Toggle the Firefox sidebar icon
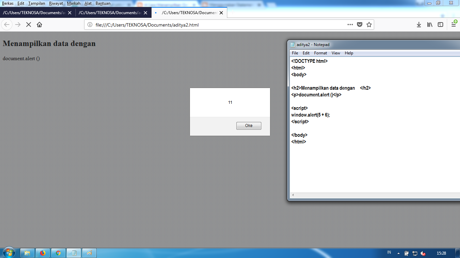This screenshot has height=258, width=460. coord(440,25)
